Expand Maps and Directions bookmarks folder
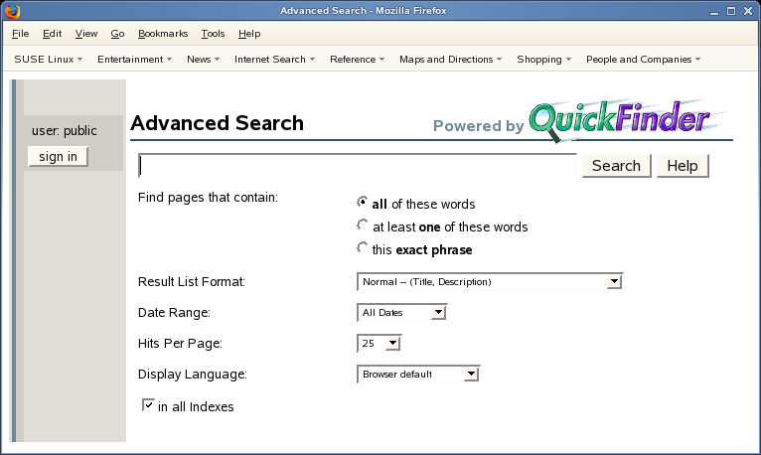The height and width of the screenshot is (455, 761). click(x=450, y=60)
